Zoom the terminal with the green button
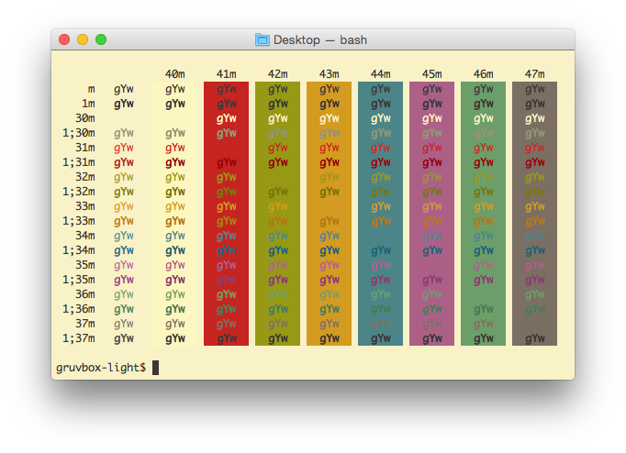Viewport: 626px width, 453px height. (101, 39)
